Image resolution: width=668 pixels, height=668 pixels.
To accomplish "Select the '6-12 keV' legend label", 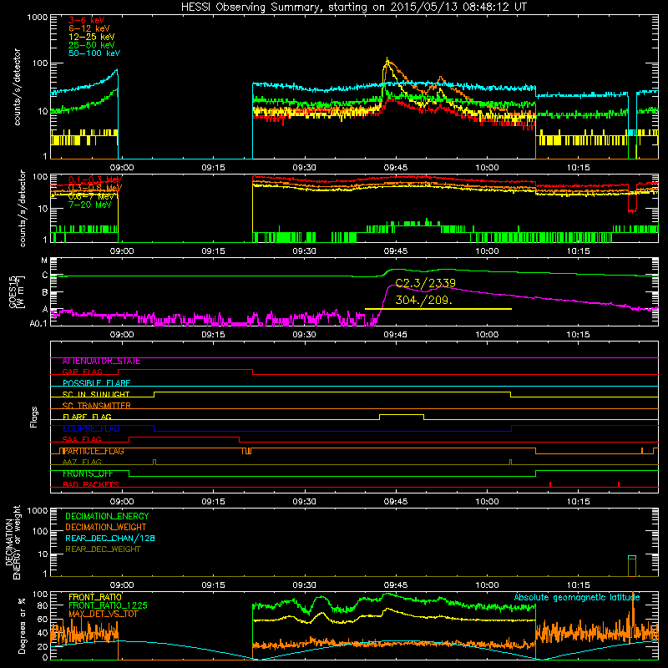I will 89,28.
